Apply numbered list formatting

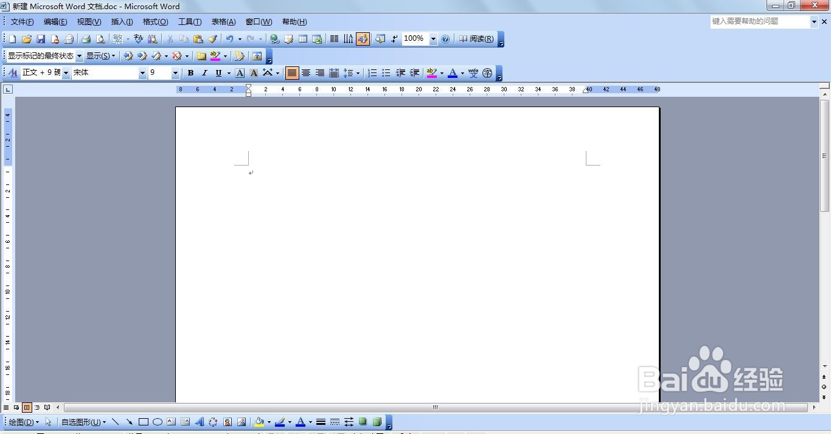372,73
